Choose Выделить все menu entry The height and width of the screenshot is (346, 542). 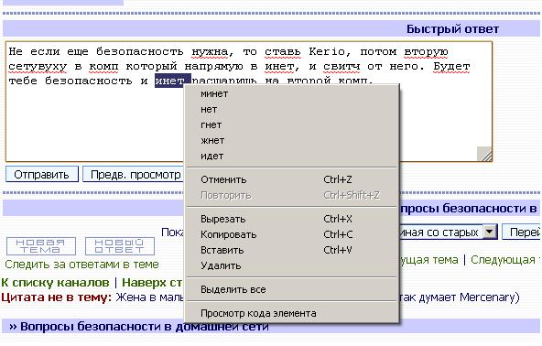[x=292, y=289]
